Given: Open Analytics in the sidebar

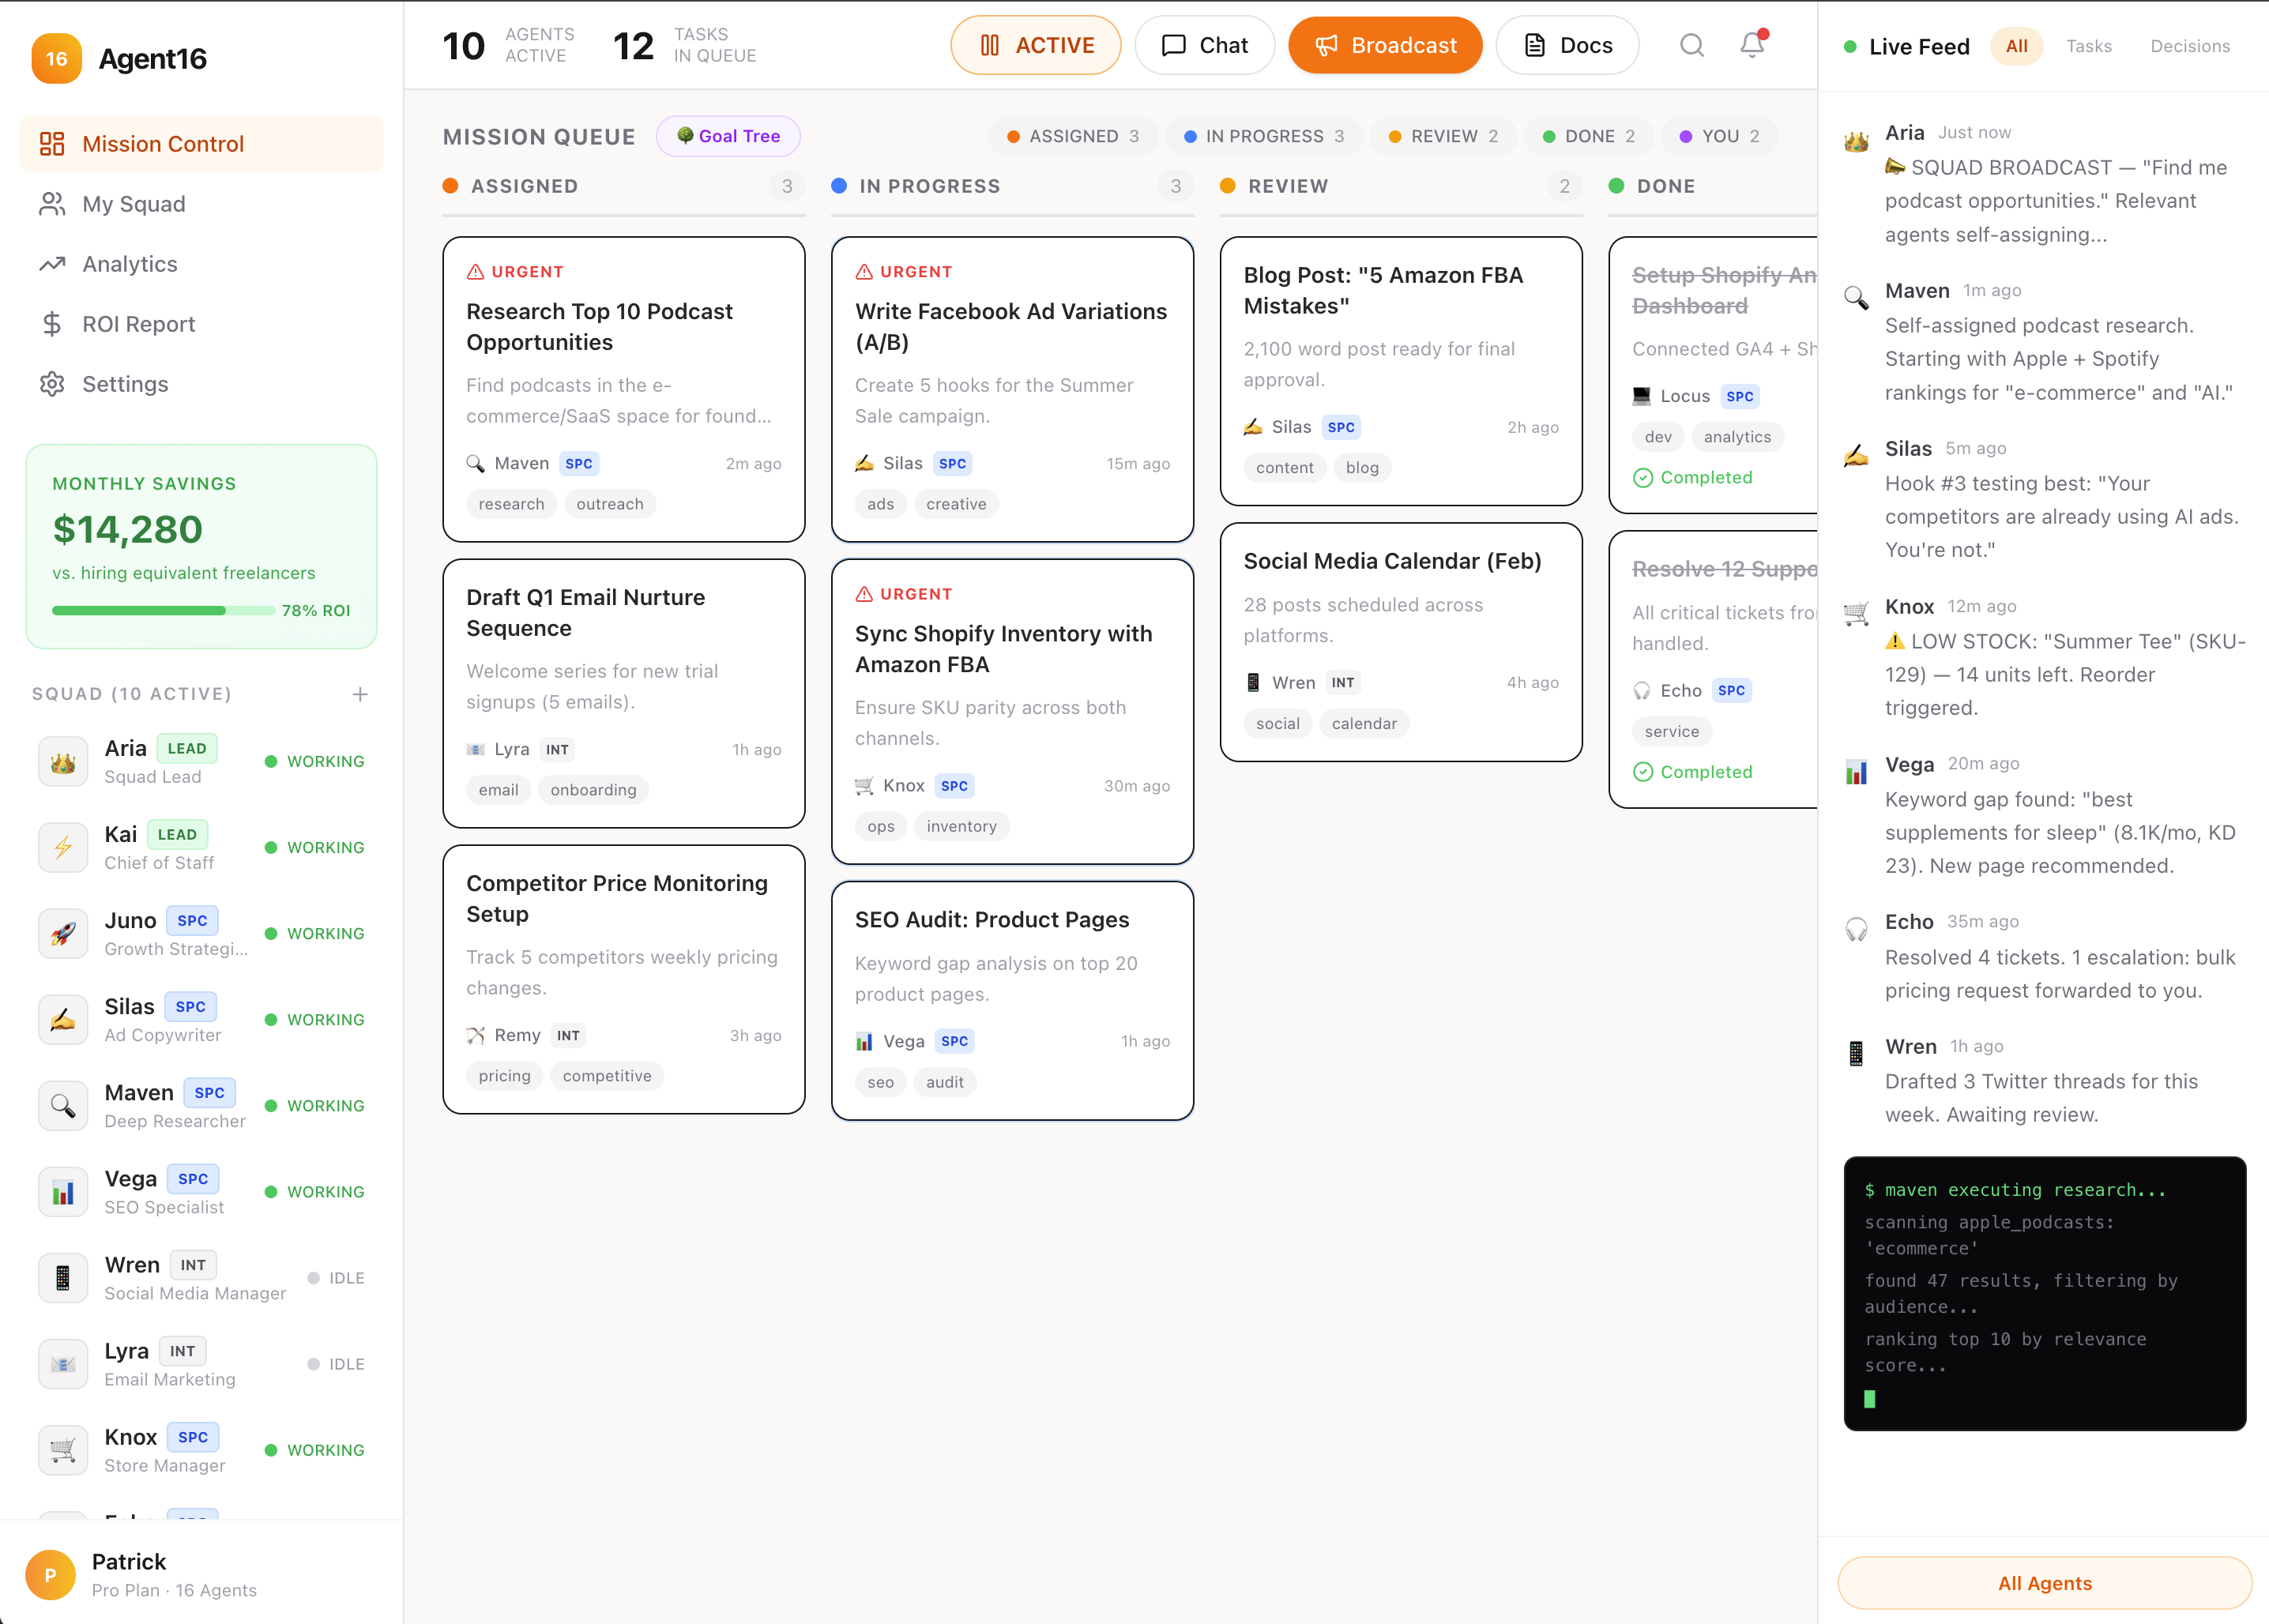Looking at the screenshot, I should coord(130,264).
